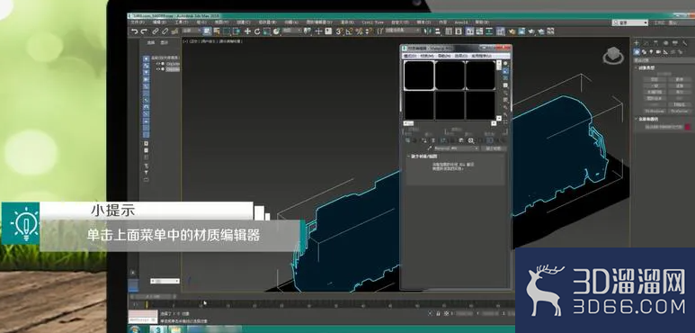Toggle the 3D Snaps button

click(x=339, y=31)
